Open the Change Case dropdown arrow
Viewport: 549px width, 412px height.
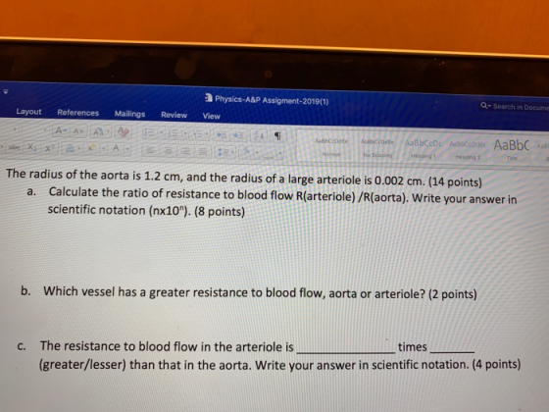[x=109, y=132]
